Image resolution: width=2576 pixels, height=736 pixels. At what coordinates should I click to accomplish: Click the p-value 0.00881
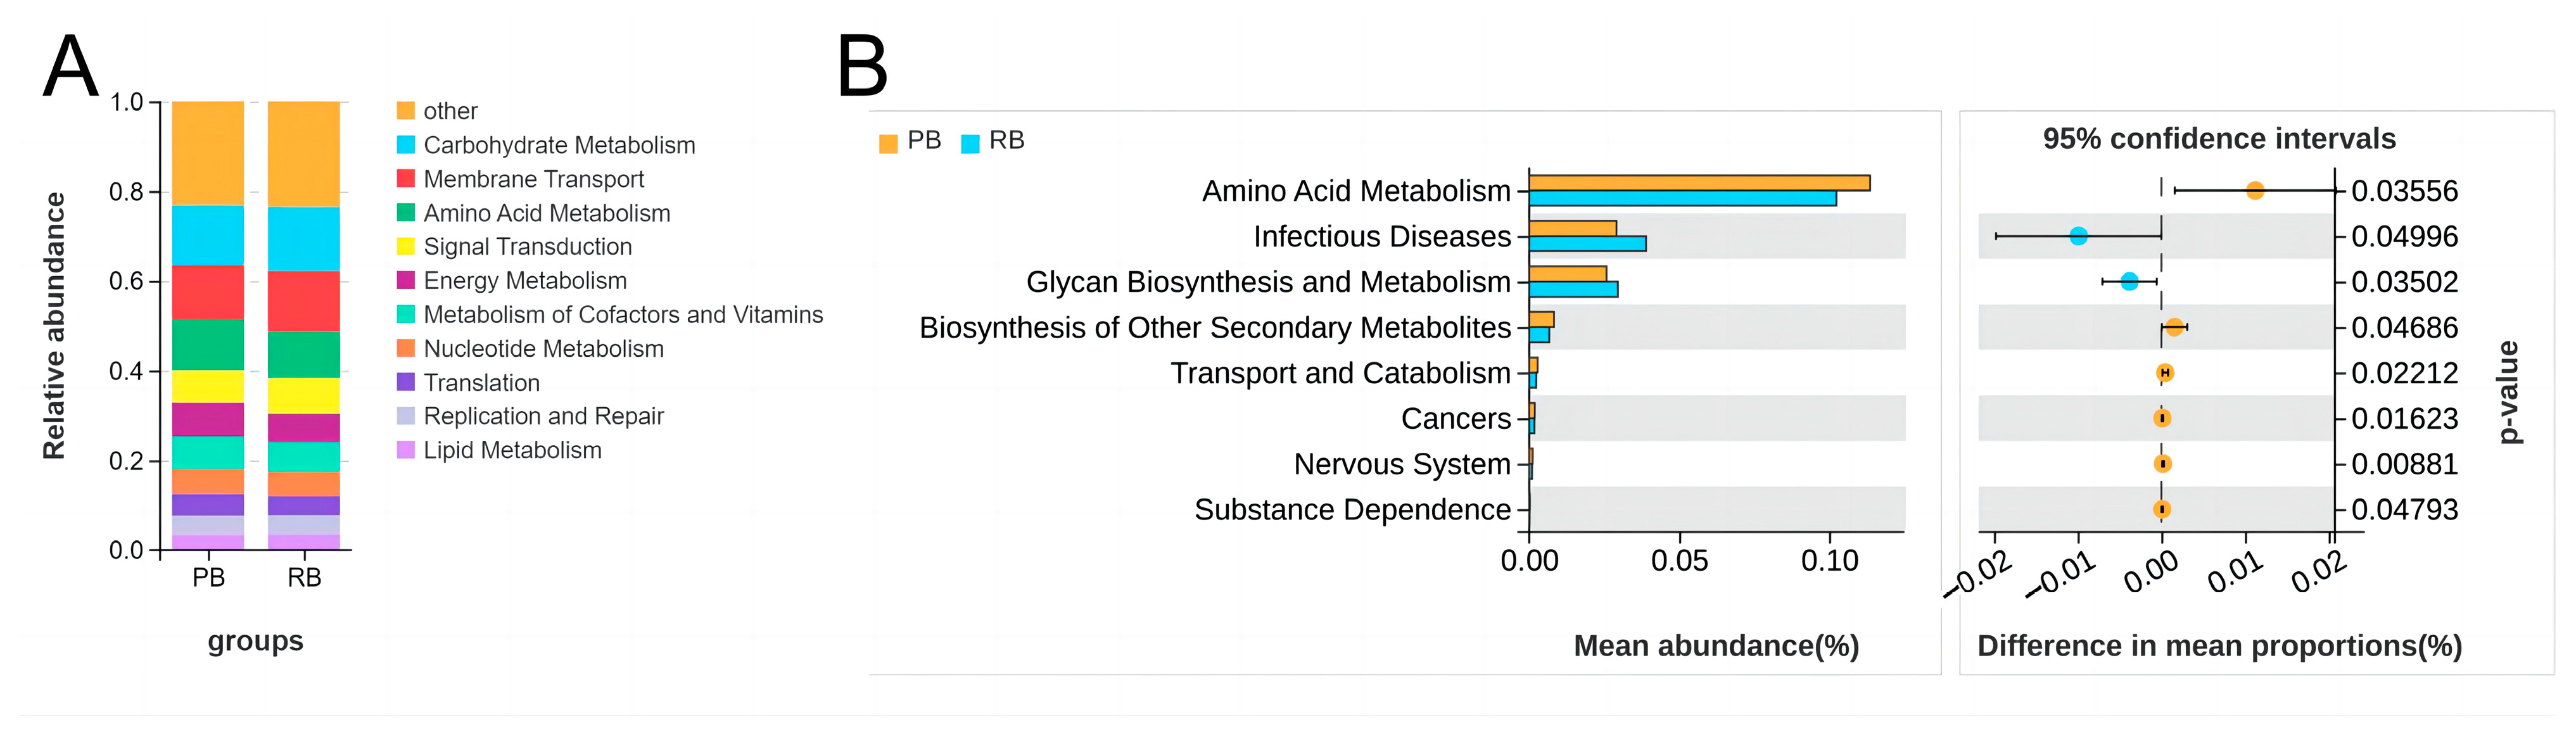tap(2404, 464)
